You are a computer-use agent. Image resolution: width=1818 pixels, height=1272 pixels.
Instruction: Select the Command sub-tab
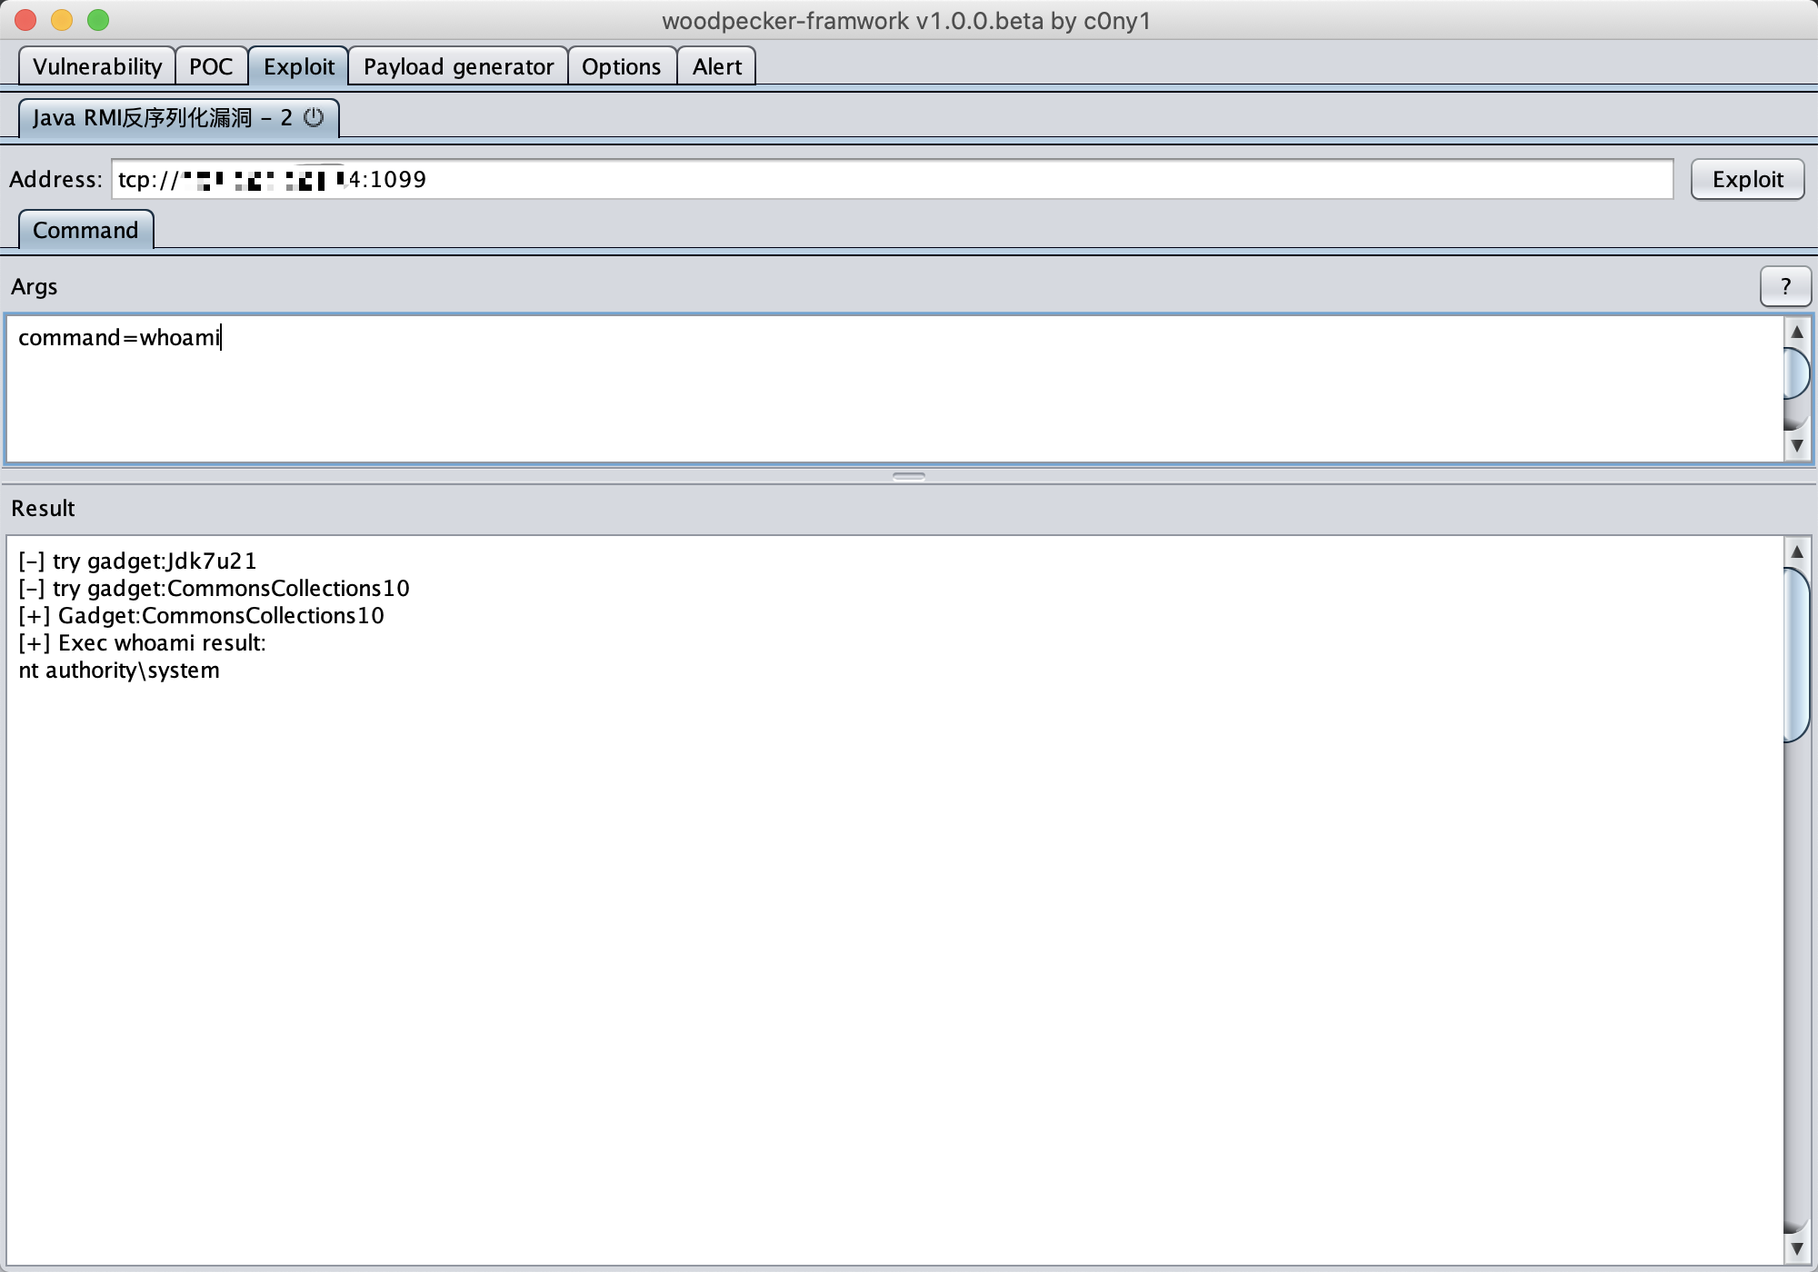click(x=85, y=230)
